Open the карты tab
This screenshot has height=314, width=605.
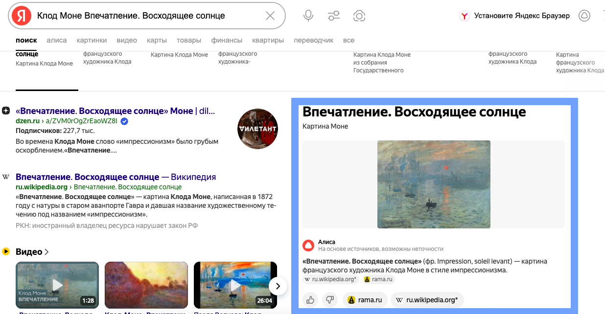(157, 40)
